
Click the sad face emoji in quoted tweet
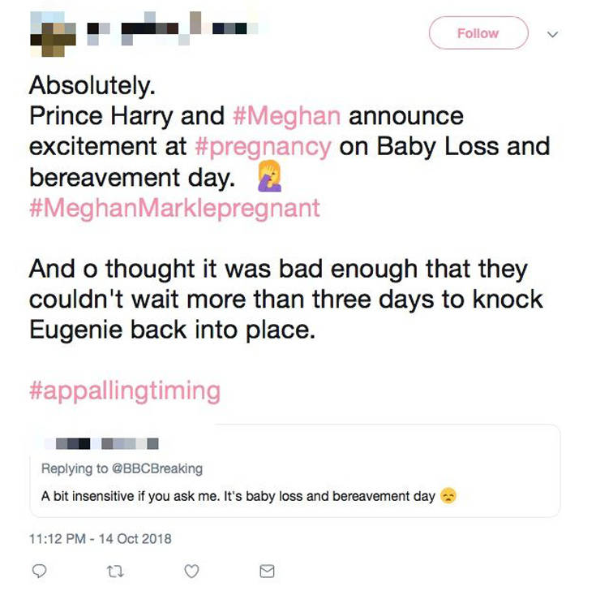click(448, 496)
